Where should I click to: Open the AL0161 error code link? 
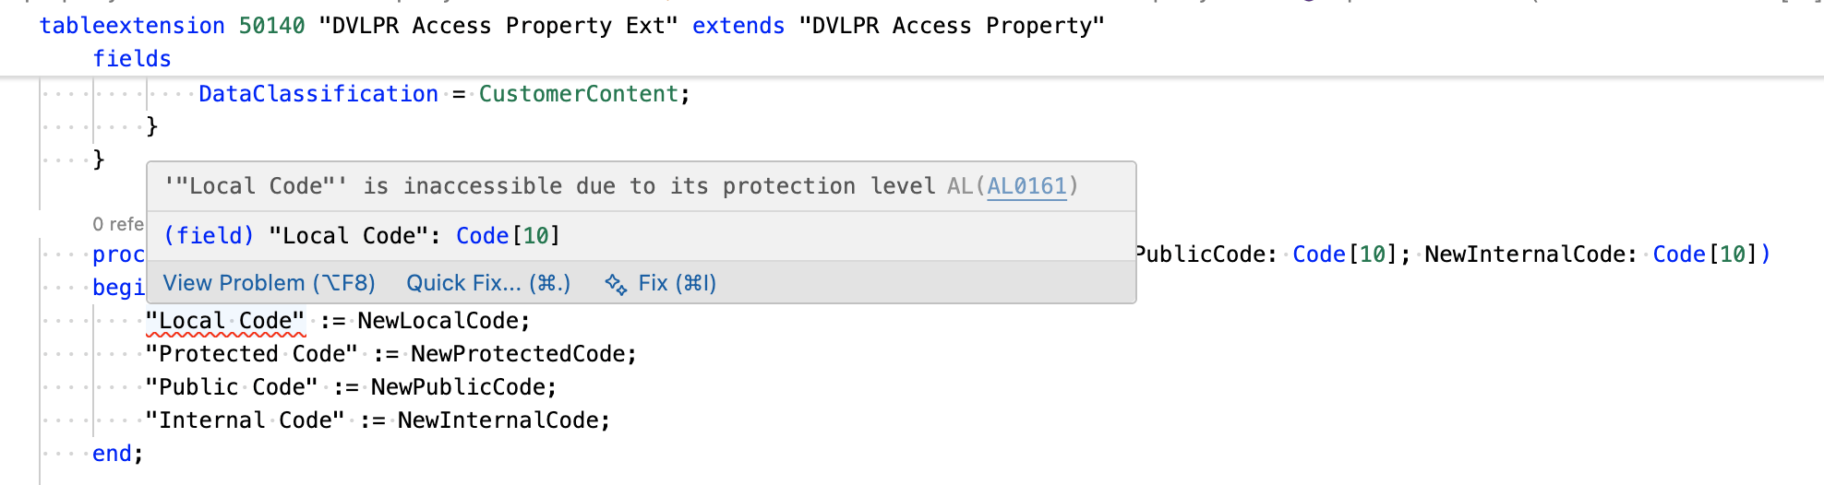click(1026, 186)
